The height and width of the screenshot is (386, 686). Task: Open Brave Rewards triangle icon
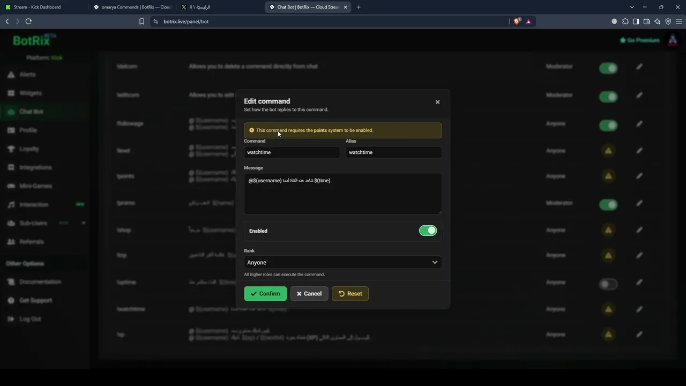tap(528, 21)
